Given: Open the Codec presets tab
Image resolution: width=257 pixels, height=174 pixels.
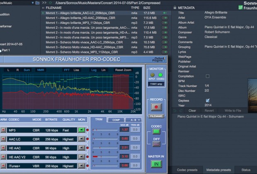Looking at the screenshot, I should [187, 170].
